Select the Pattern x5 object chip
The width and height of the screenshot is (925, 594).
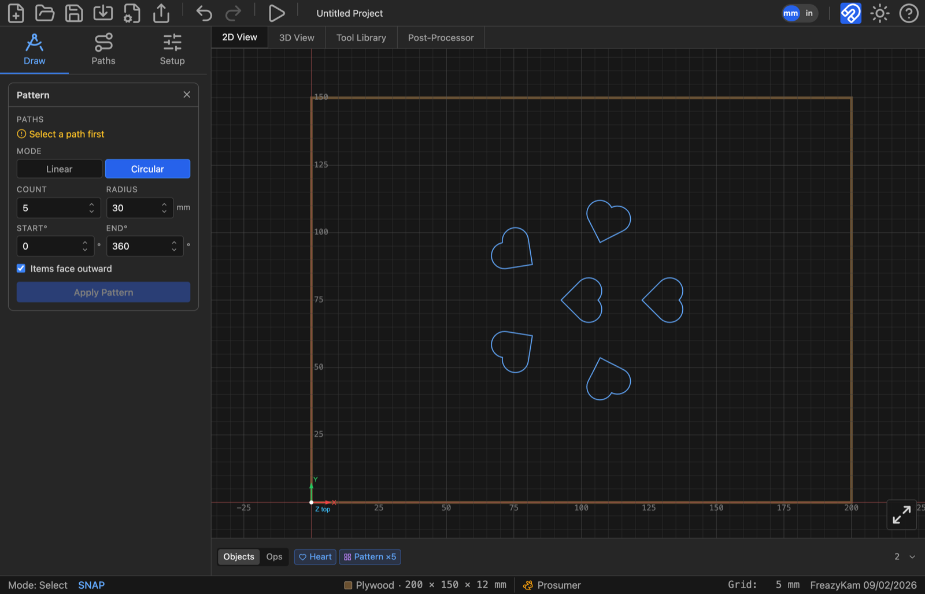coord(370,556)
